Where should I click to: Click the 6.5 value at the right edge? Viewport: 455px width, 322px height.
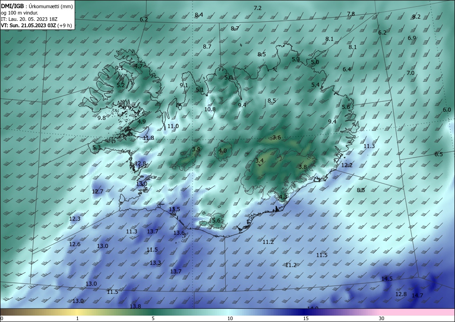tap(439, 154)
